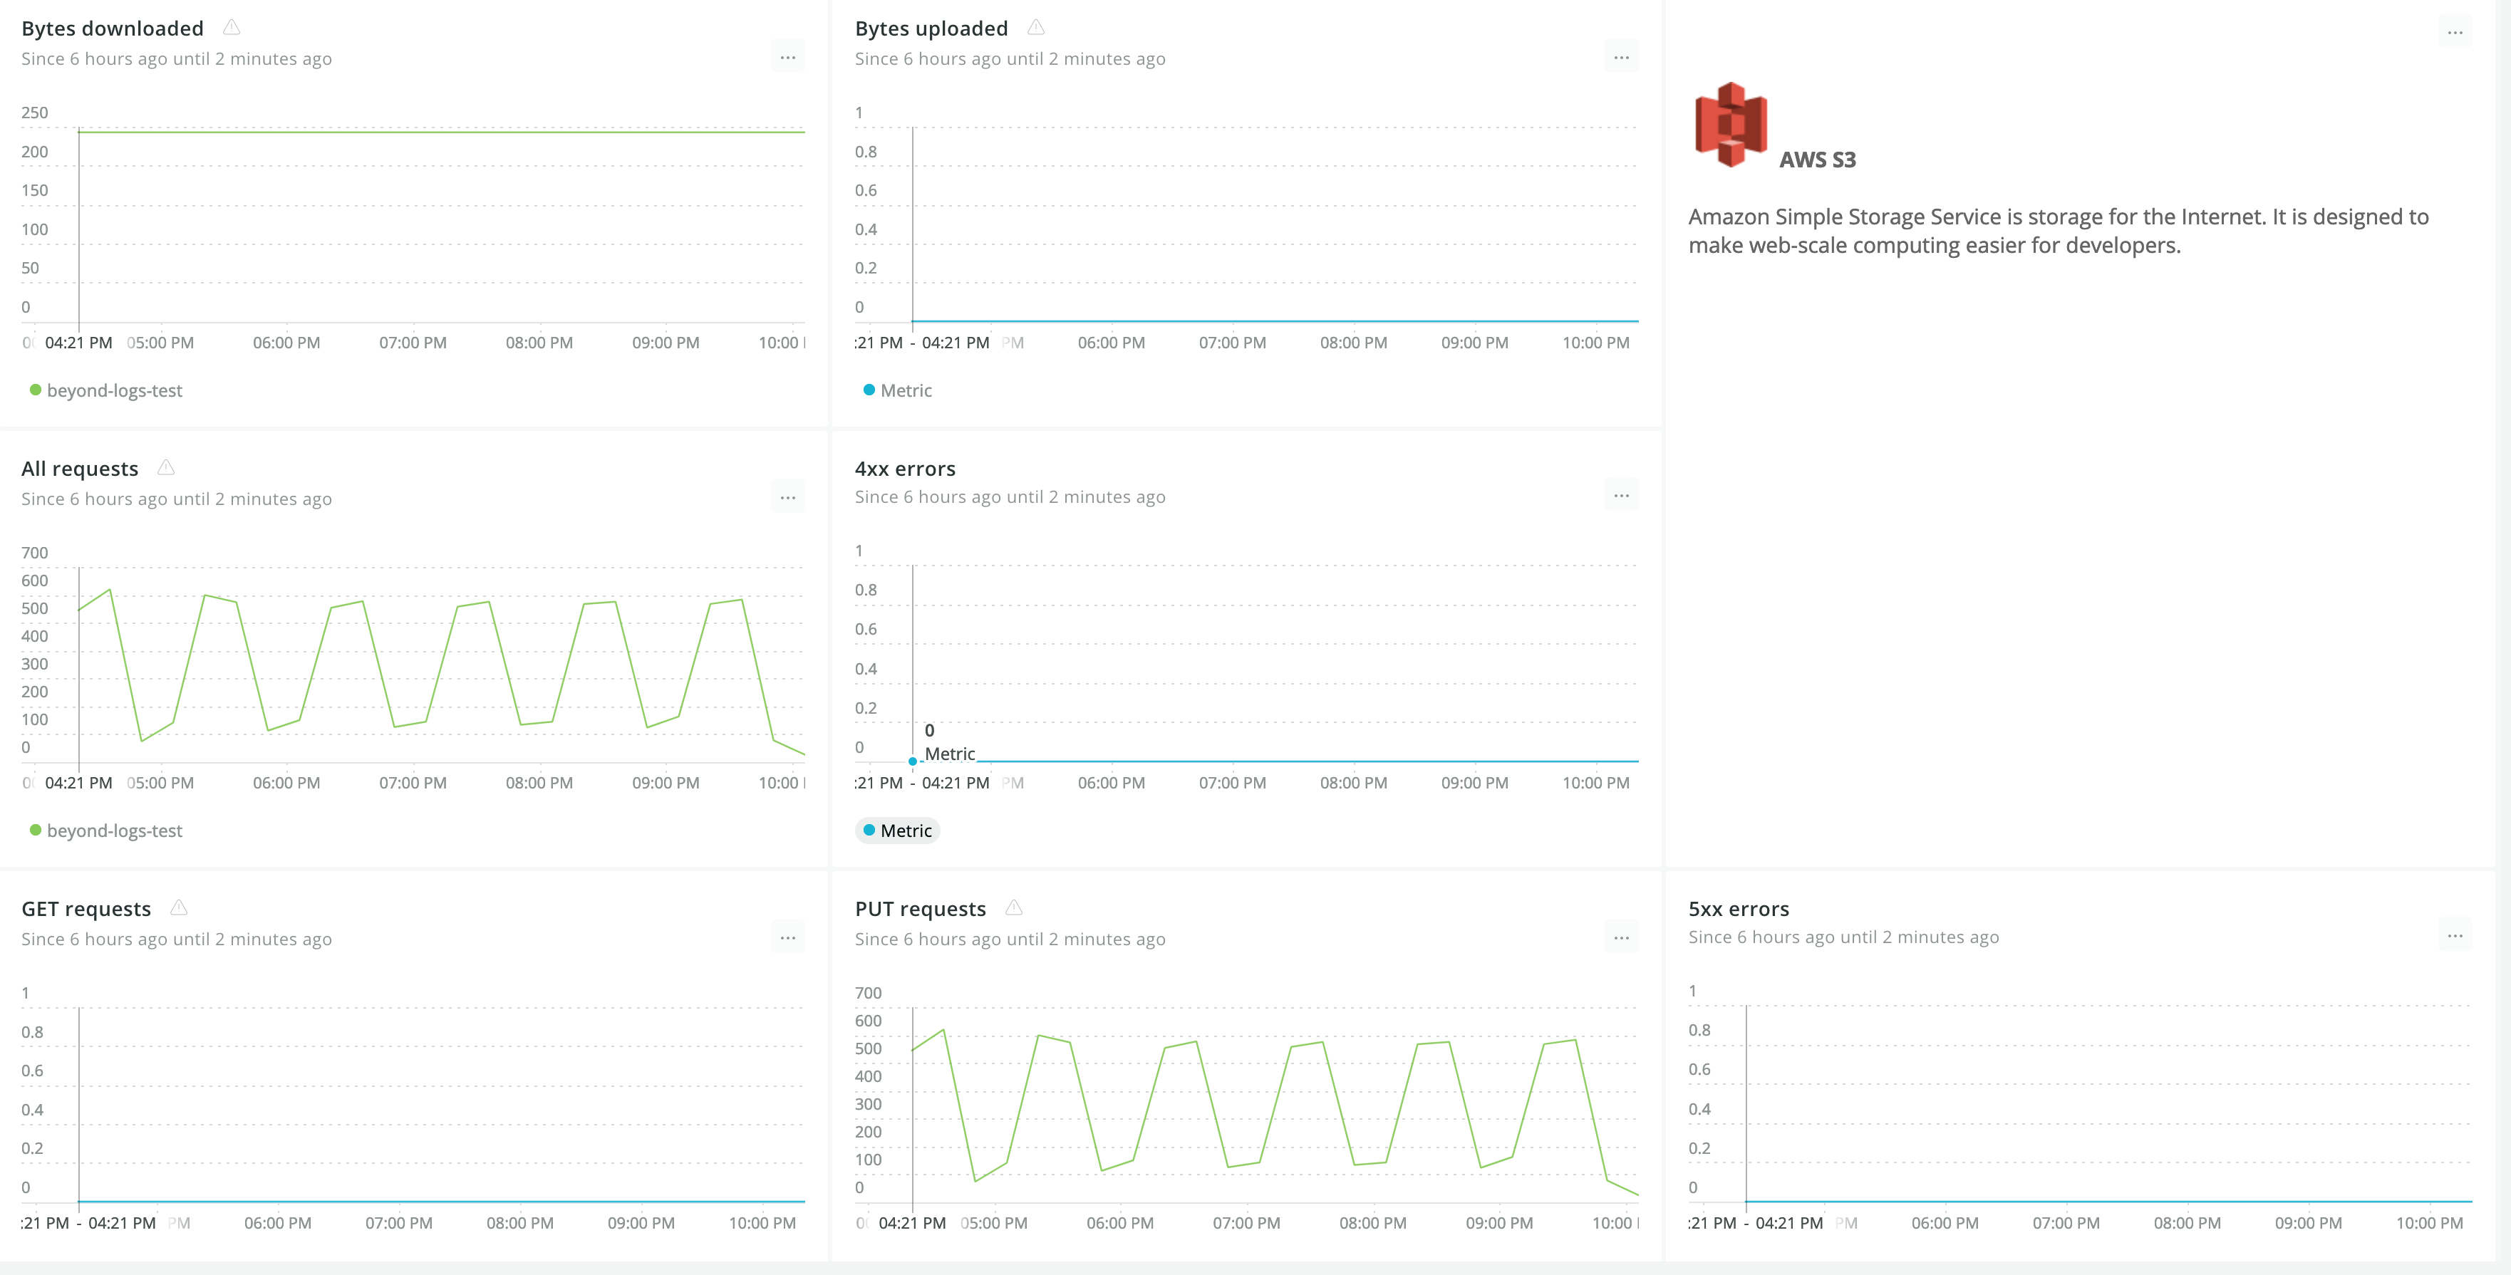Image resolution: width=2511 pixels, height=1275 pixels.
Task: Click the 5xx errors widget title
Action: [x=1738, y=908]
